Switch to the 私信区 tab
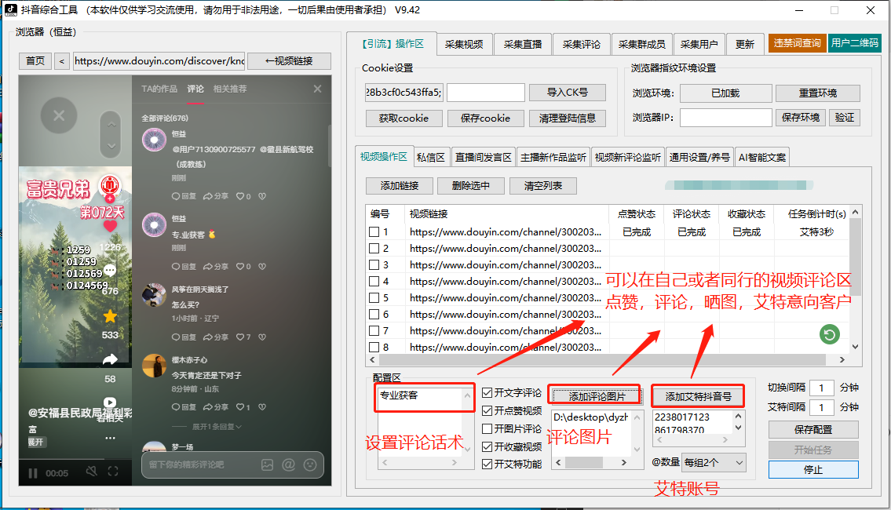The height and width of the screenshot is (510, 891). point(431,156)
